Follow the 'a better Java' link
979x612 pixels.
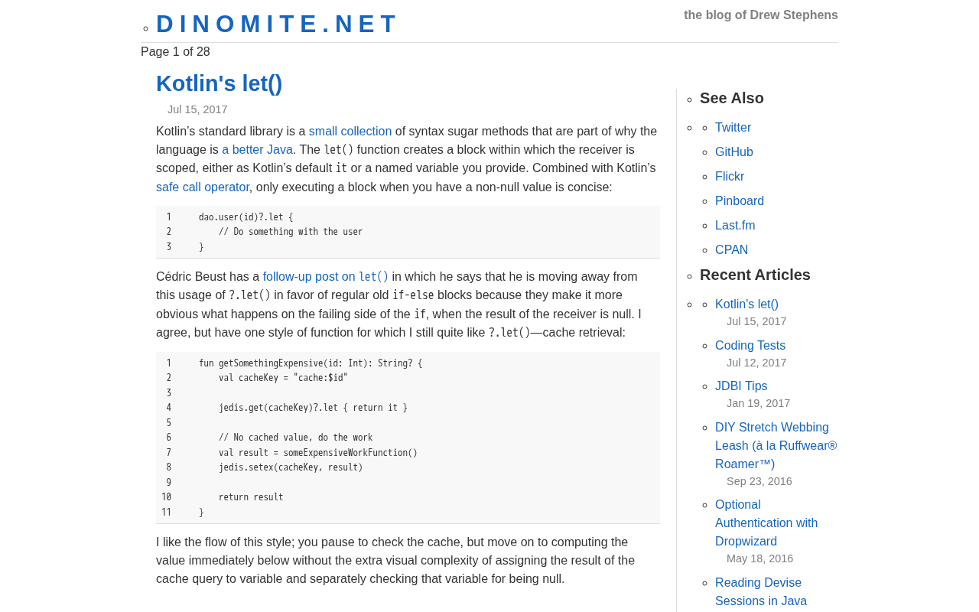coord(257,149)
